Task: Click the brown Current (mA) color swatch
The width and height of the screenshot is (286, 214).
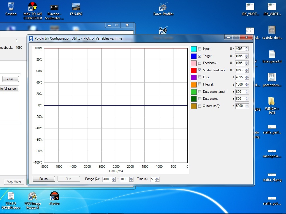Action: 194,106
